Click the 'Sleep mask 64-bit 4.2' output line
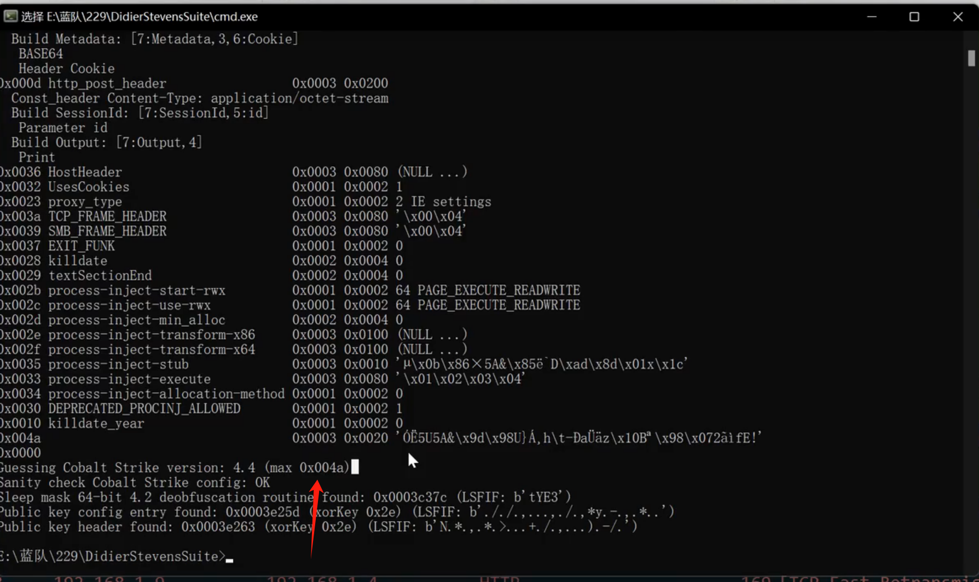Image resolution: width=979 pixels, height=582 pixels. pos(285,498)
